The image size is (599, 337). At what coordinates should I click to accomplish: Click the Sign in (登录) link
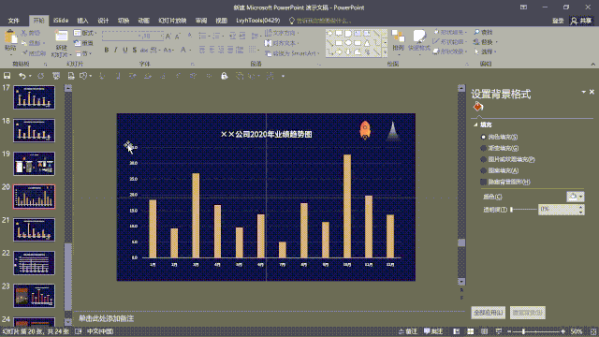coord(558,21)
